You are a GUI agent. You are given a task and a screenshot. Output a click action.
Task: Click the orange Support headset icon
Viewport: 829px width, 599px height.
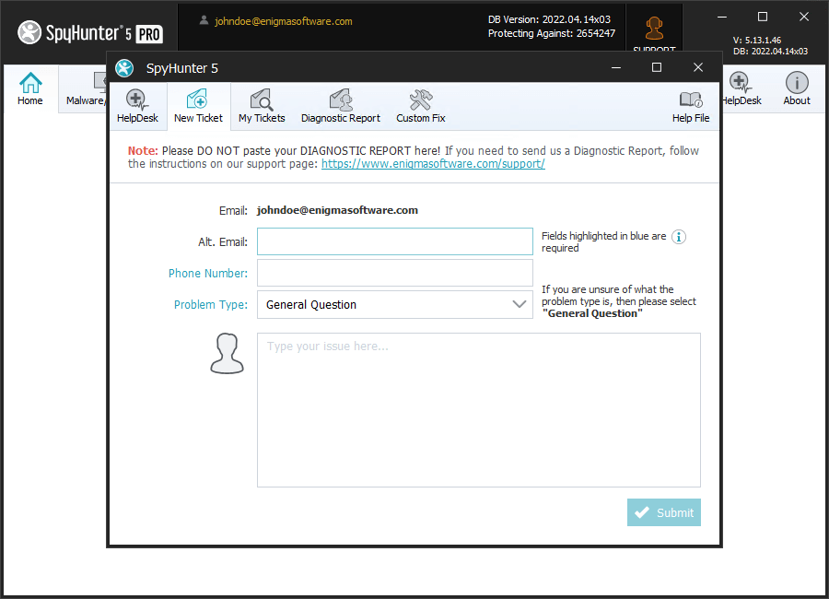point(654,29)
